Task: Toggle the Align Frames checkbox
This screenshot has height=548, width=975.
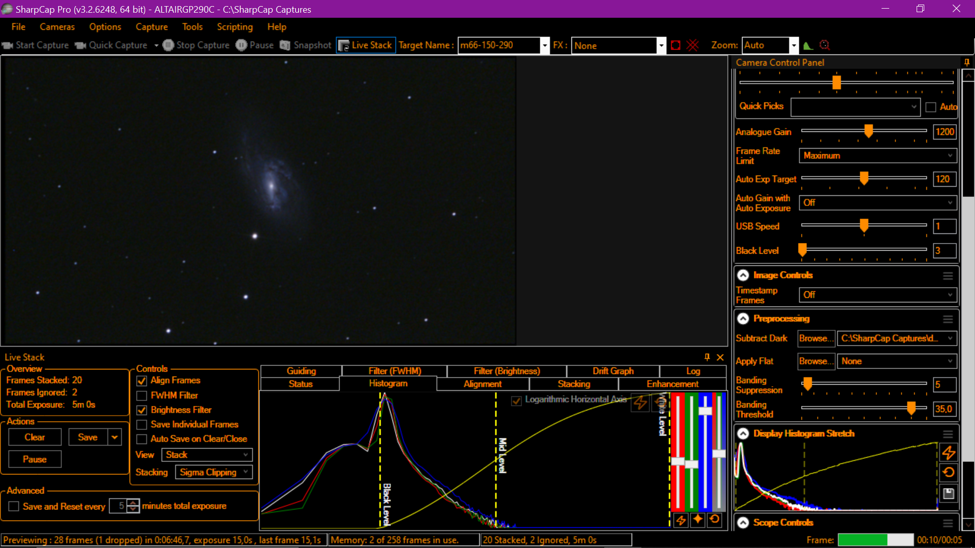Action: [x=142, y=381]
